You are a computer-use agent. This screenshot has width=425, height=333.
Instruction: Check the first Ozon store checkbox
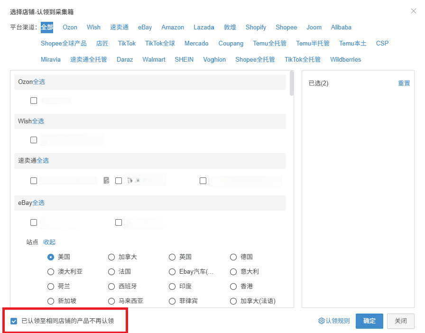(x=33, y=100)
